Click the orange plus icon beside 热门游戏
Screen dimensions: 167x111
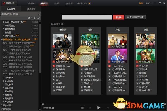(x=89, y=3)
